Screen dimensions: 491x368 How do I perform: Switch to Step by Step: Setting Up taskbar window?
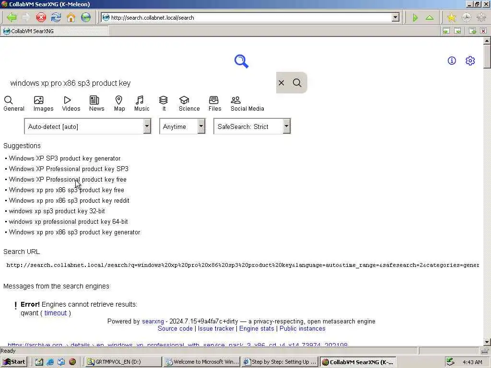(x=280, y=362)
